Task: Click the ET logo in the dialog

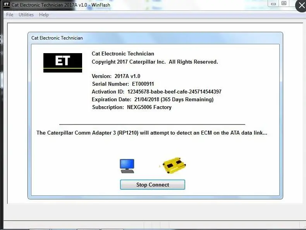Action: (63, 63)
